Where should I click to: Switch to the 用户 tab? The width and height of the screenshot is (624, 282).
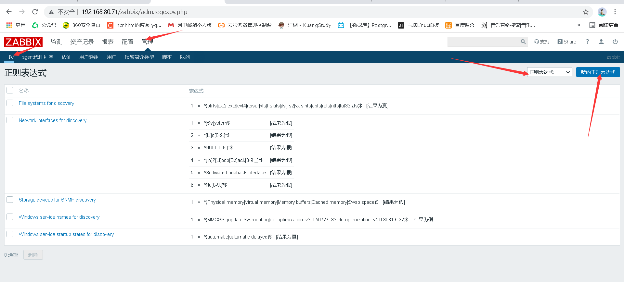[111, 57]
